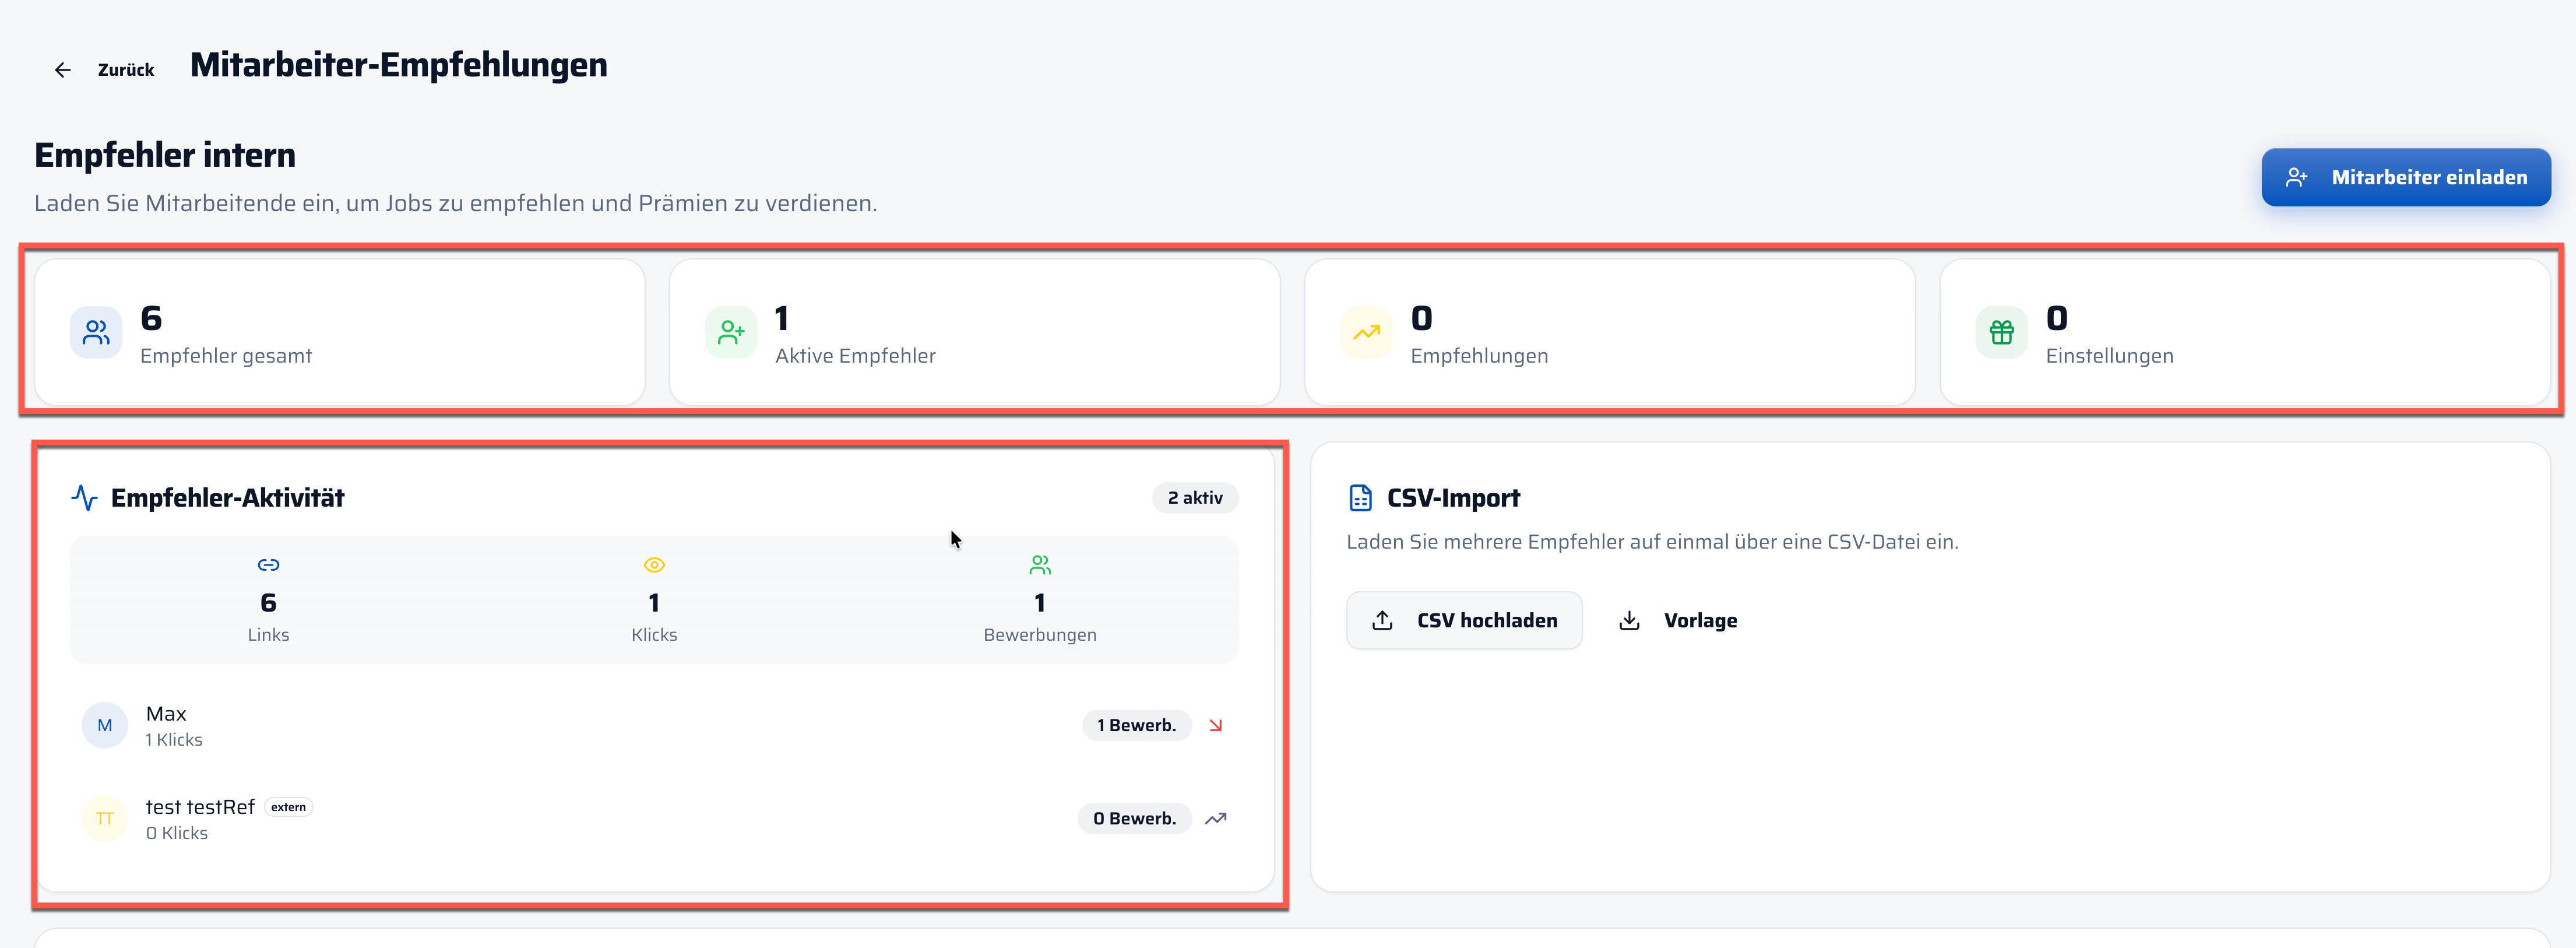The width and height of the screenshot is (2576, 948).
Task: Click the CSV hochladen button
Action: coord(1464,620)
